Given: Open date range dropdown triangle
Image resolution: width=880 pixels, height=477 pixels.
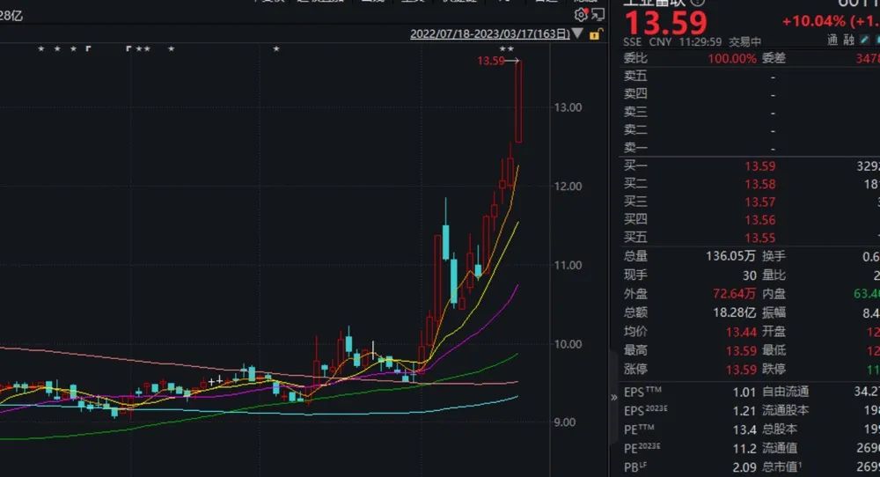Looking at the screenshot, I should coord(577,34).
